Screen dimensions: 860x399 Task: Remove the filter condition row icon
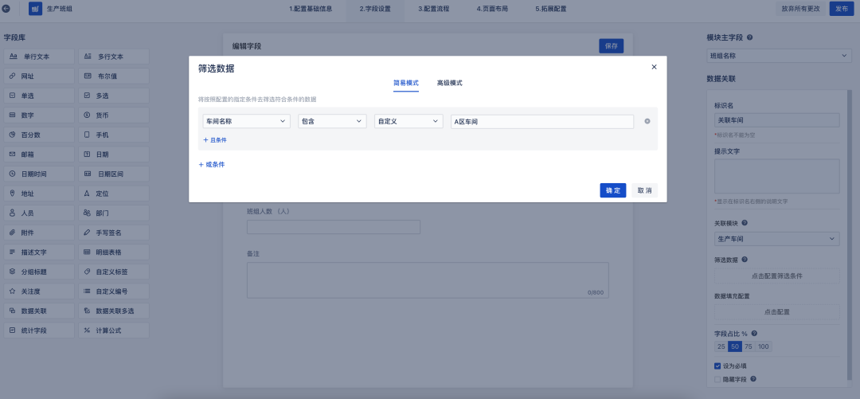click(x=647, y=121)
